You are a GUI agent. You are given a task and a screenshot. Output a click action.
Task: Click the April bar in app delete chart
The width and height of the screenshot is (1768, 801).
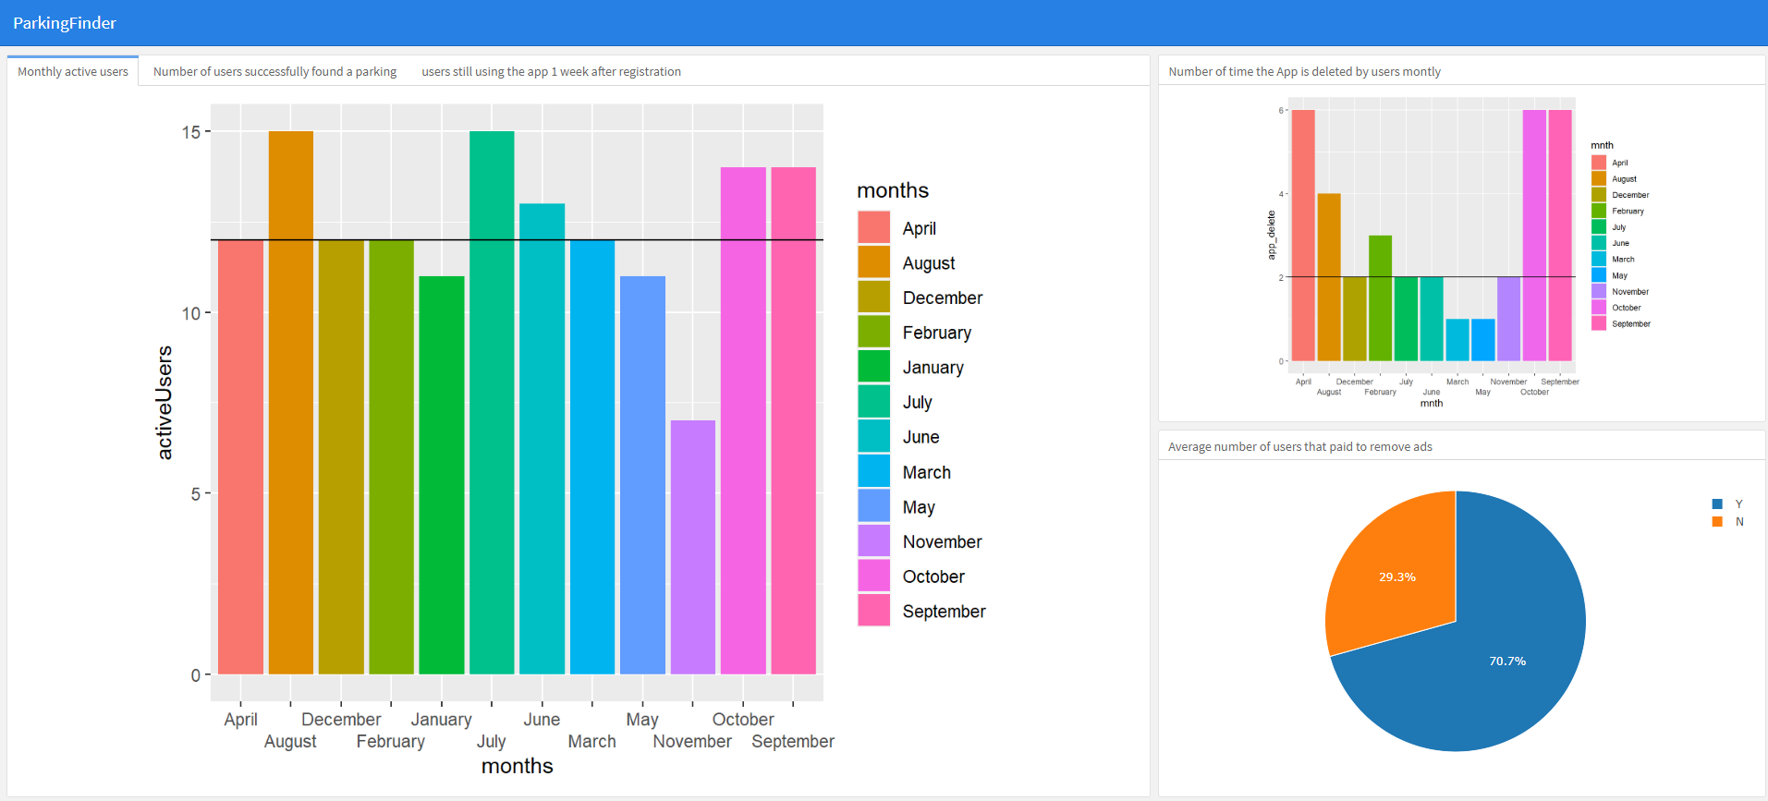1303,236
